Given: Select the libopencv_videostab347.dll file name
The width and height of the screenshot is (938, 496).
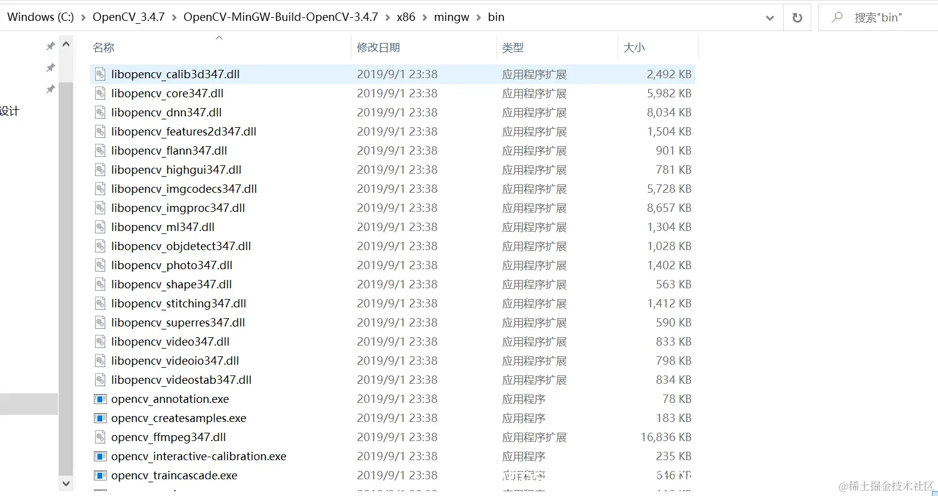Looking at the screenshot, I should (x=181, y=380).
